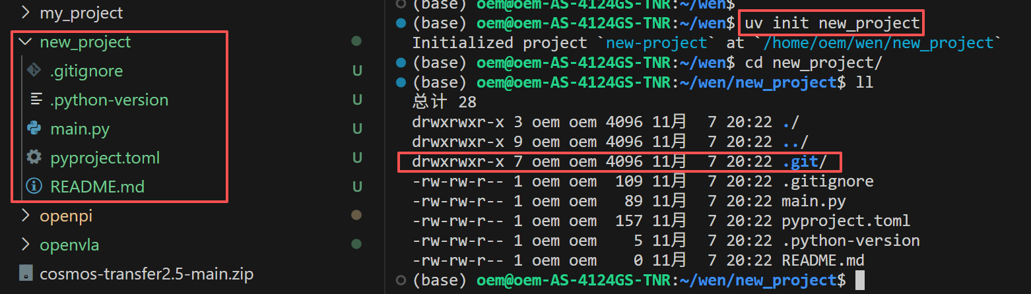
Task: Select the new_project folder name
Action: (x=85, y=42)
